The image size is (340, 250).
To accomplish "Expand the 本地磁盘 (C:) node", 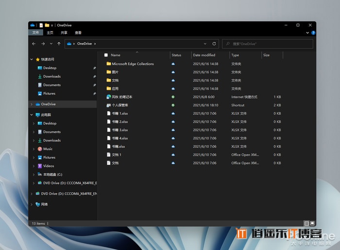I will (34, 175).
